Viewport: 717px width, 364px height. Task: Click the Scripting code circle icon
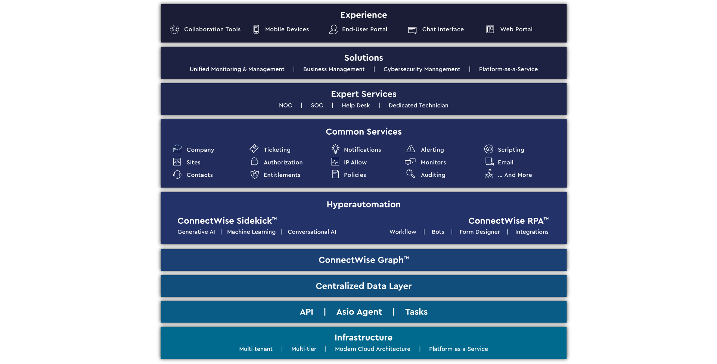[x=489, y=149]
